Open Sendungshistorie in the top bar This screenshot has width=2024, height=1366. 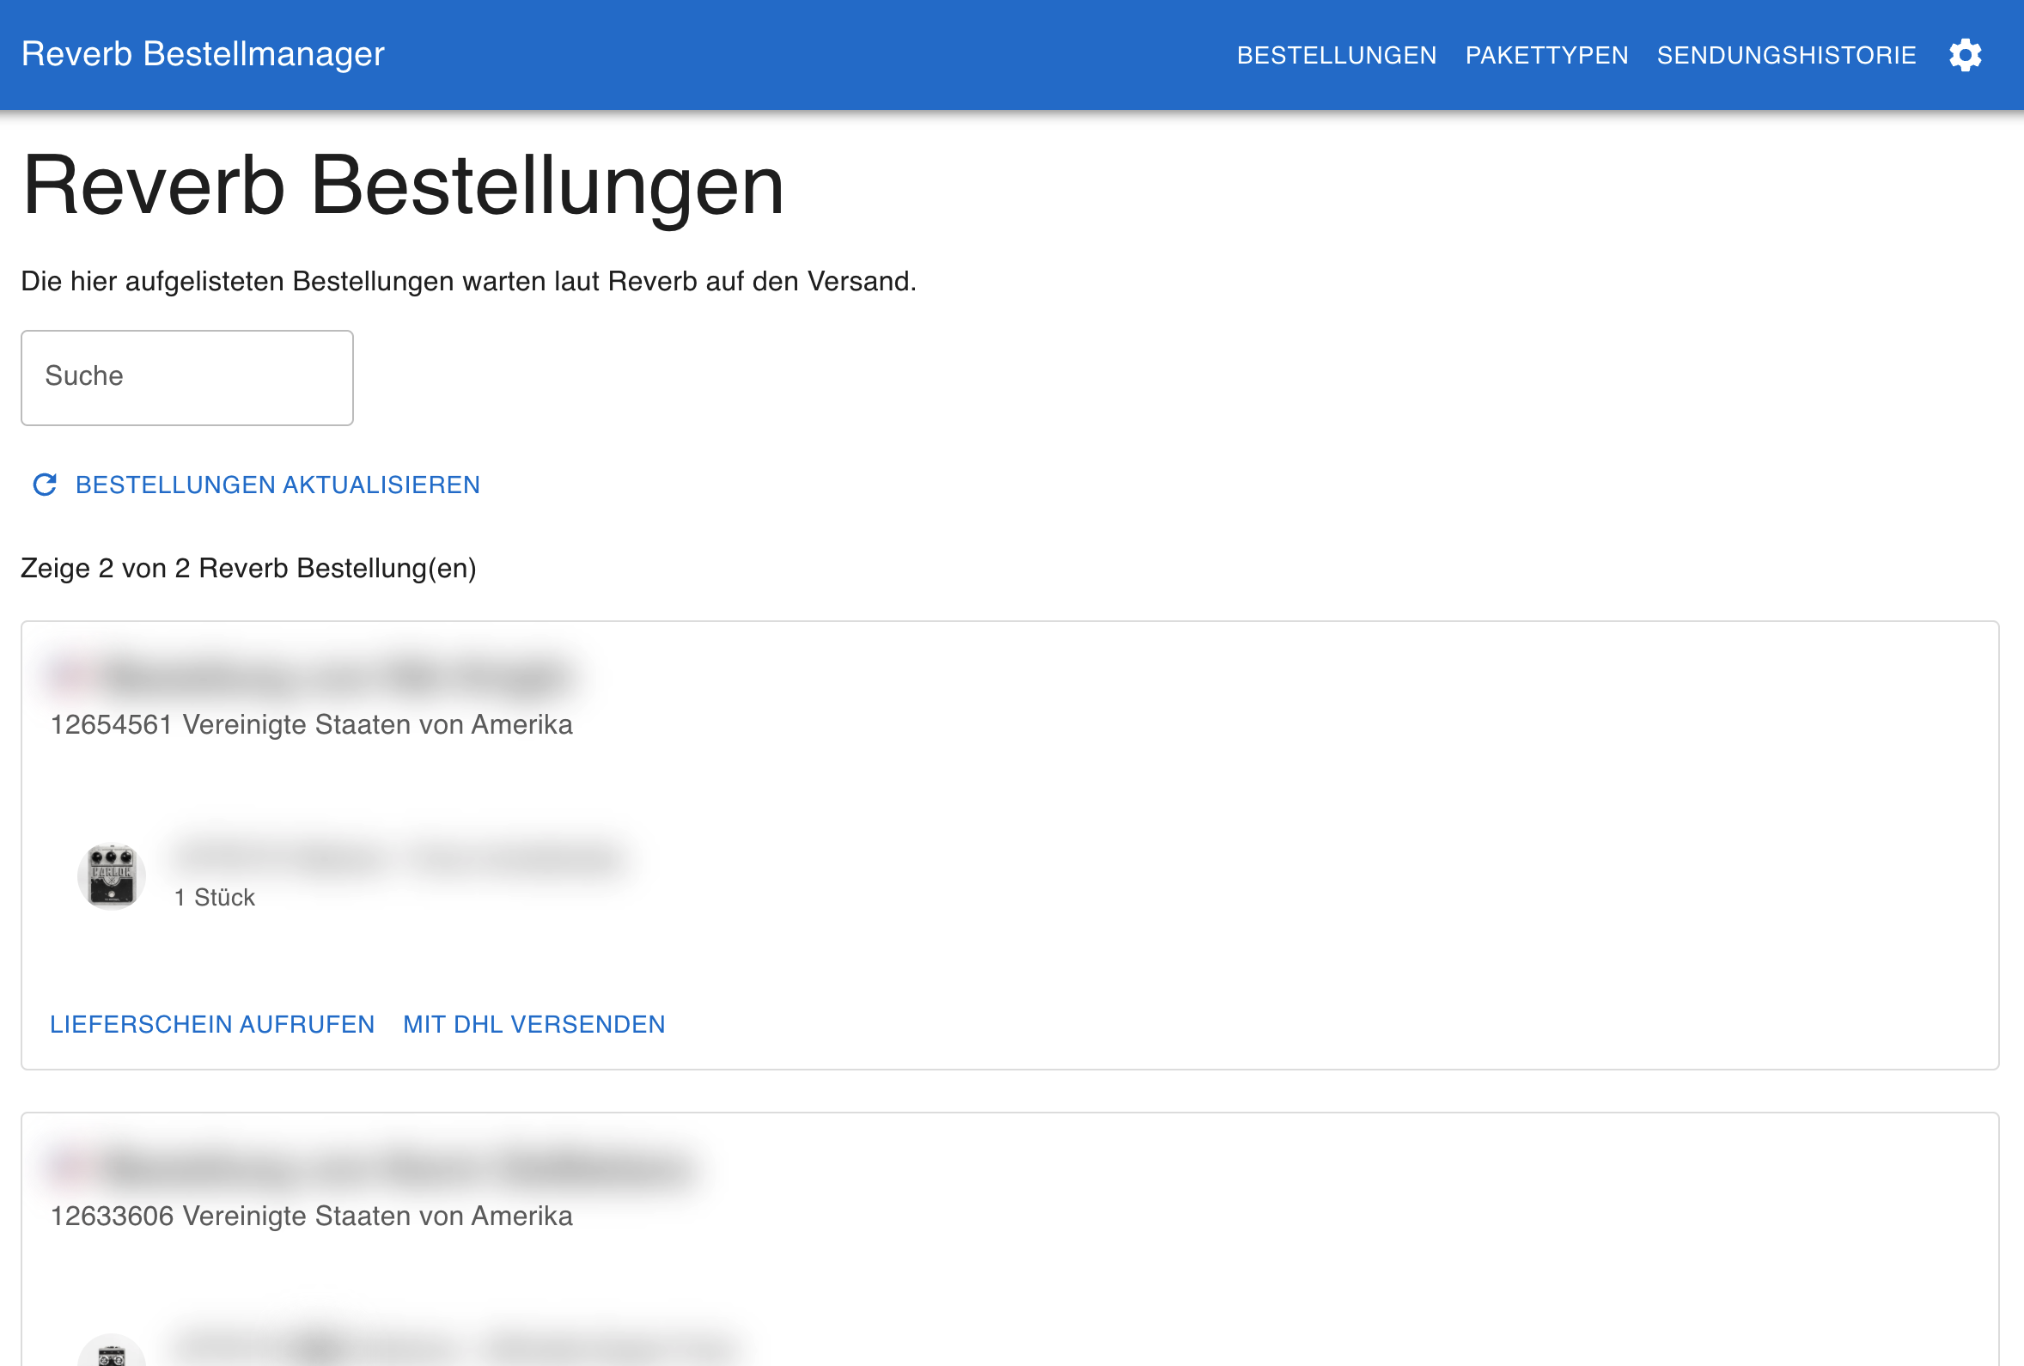point(1785,55)
